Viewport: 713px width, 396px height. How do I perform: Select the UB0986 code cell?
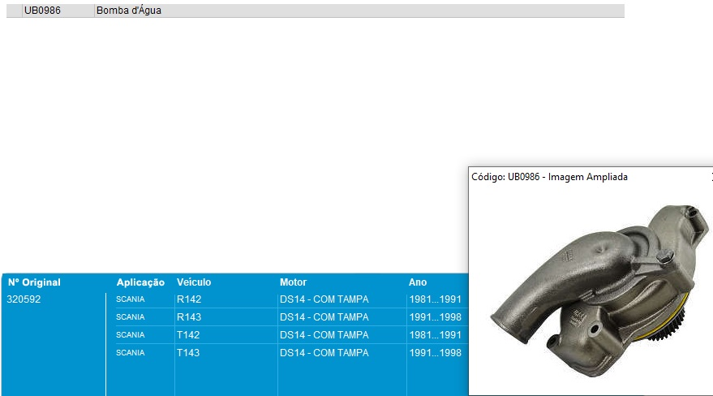point(42,11)
